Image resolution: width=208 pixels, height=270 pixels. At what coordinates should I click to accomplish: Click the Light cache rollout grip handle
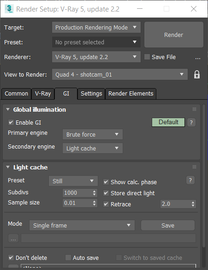[x=194, y=167]
